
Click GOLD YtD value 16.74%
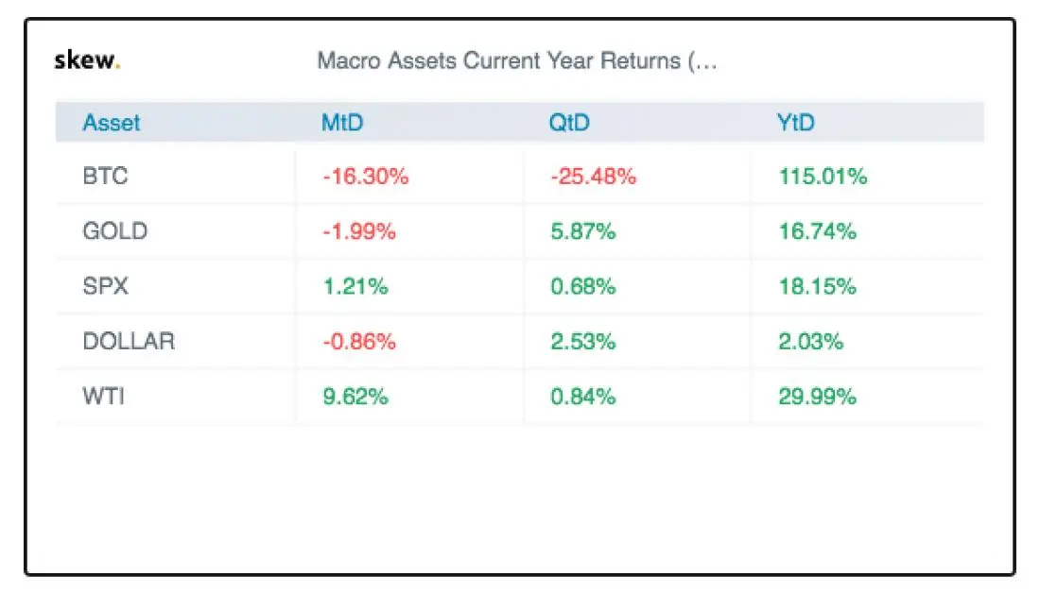tap(818, 231)
